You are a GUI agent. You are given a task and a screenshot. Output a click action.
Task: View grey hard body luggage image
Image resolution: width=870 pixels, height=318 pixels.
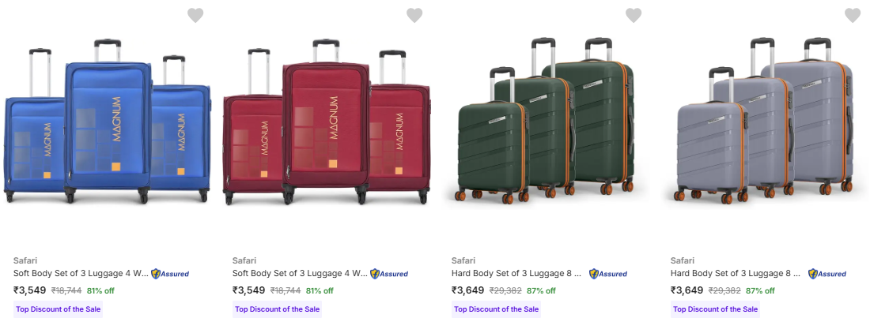point(765,122)
